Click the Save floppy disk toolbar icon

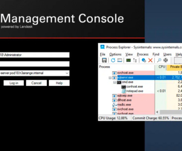tap(104, 60)
